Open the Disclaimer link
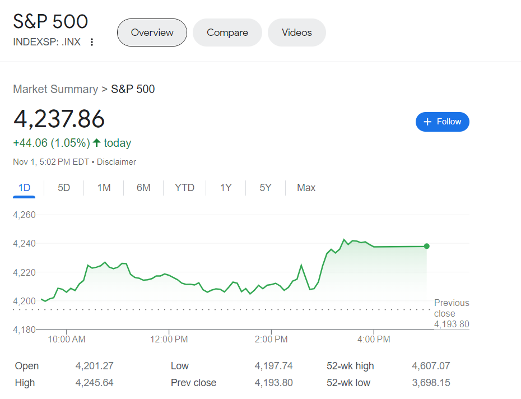The height and width of the screenshot is (399, 521). click(117, 162)
